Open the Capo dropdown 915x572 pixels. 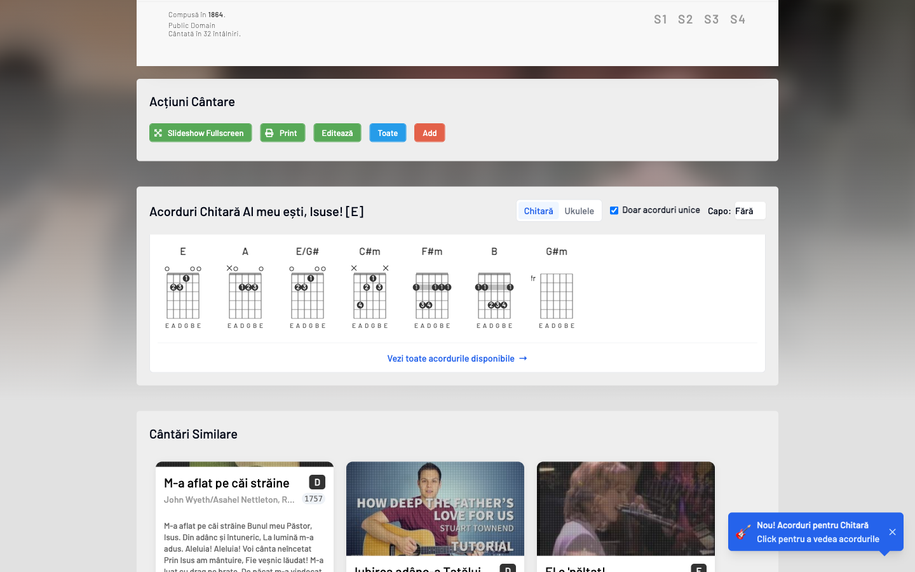[750, 211]
